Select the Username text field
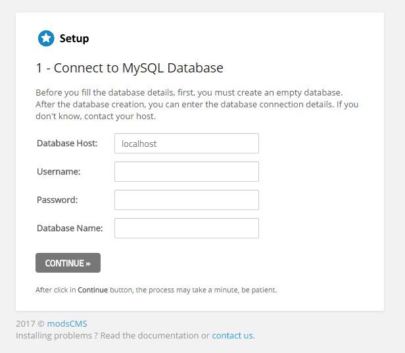The width and height of the screenshot is (405, 353). (x=187, y=172)
